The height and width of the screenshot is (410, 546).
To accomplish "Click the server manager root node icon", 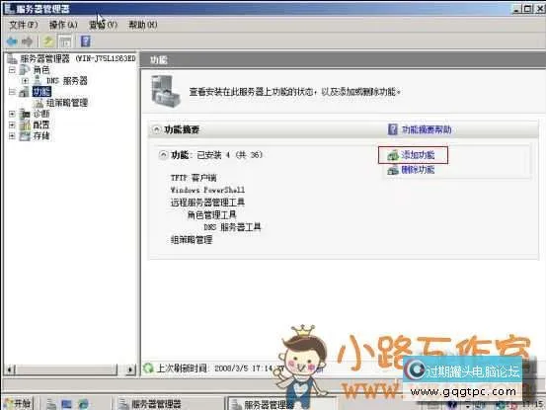I will [12, 58].
